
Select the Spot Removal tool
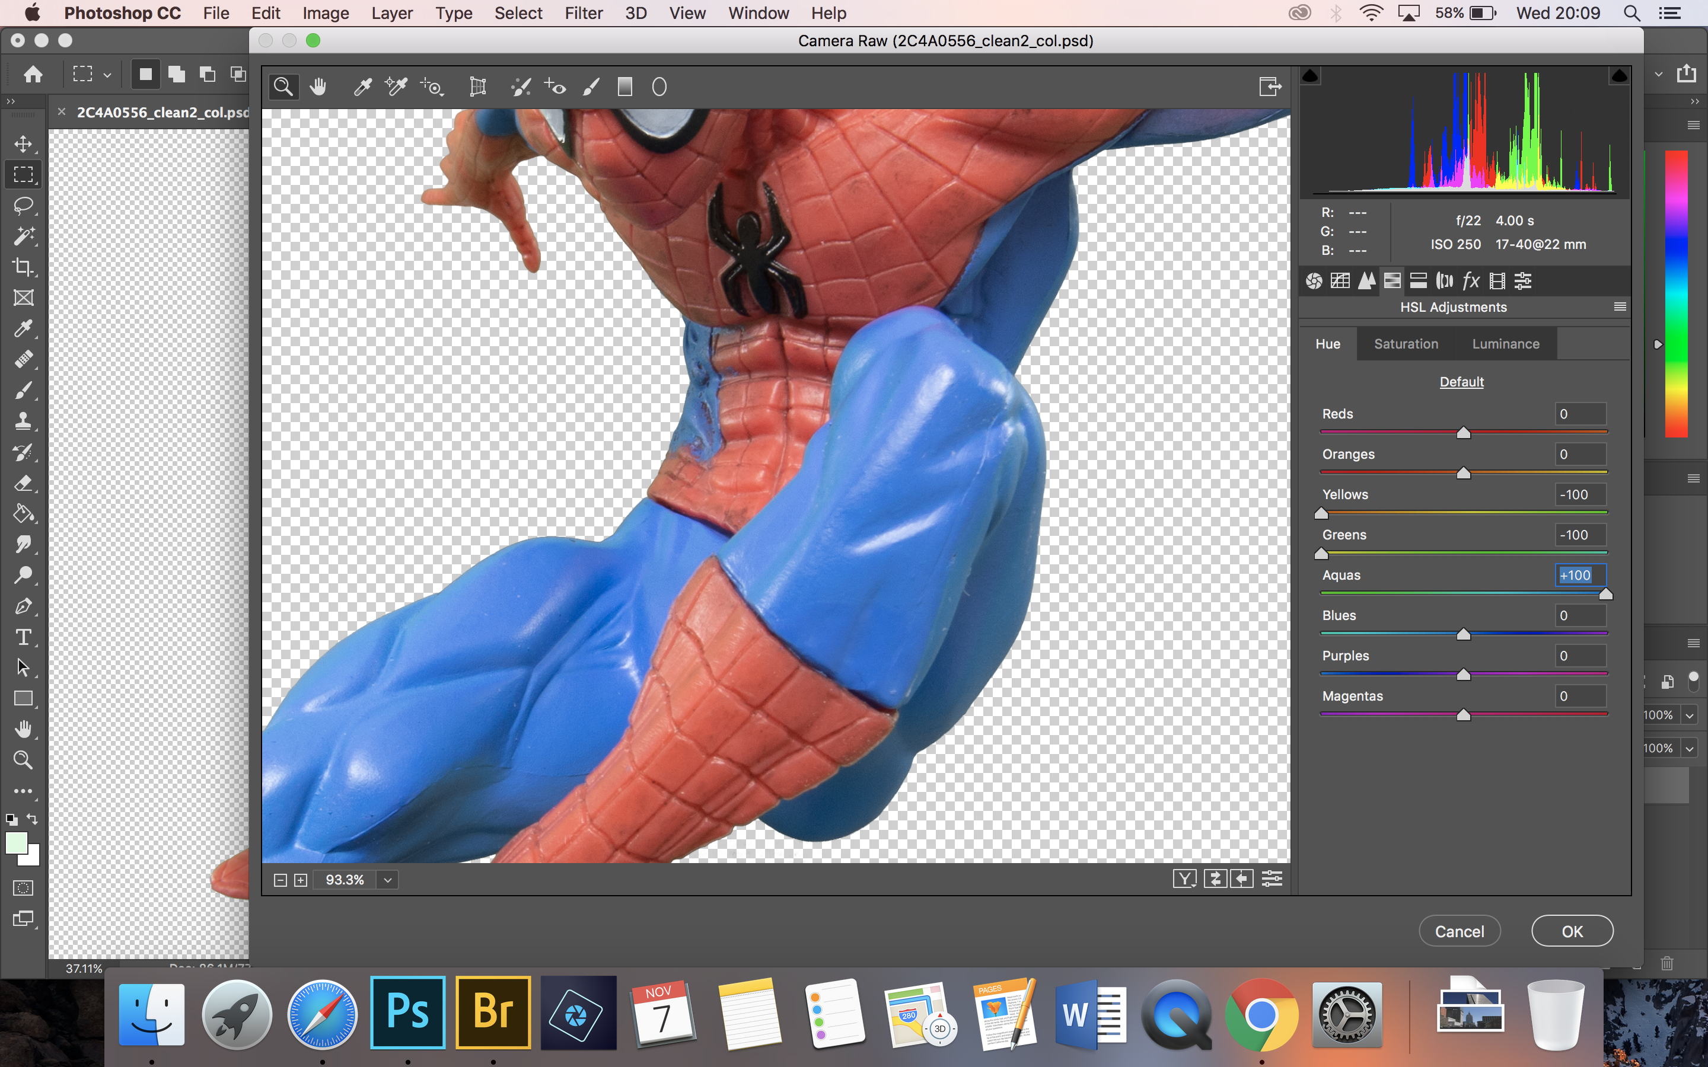tap(521, 87)
